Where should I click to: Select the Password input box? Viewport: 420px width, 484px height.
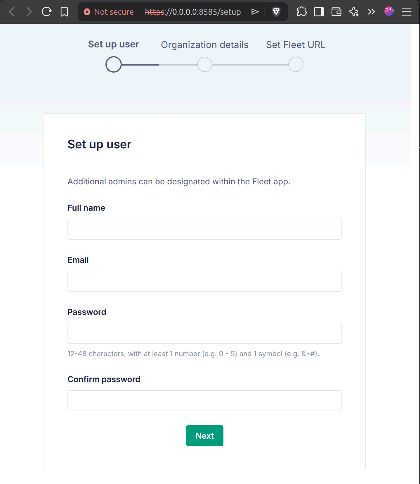(x=204, y=333)
